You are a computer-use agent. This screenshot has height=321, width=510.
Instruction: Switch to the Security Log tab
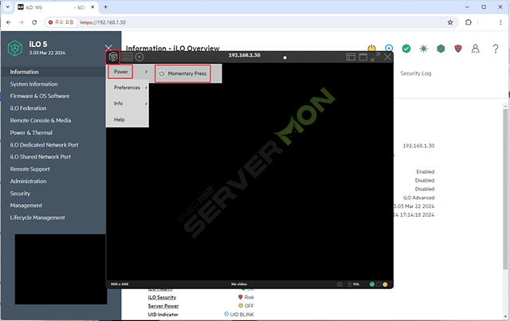pyautogui.click(x=416, y=73)
